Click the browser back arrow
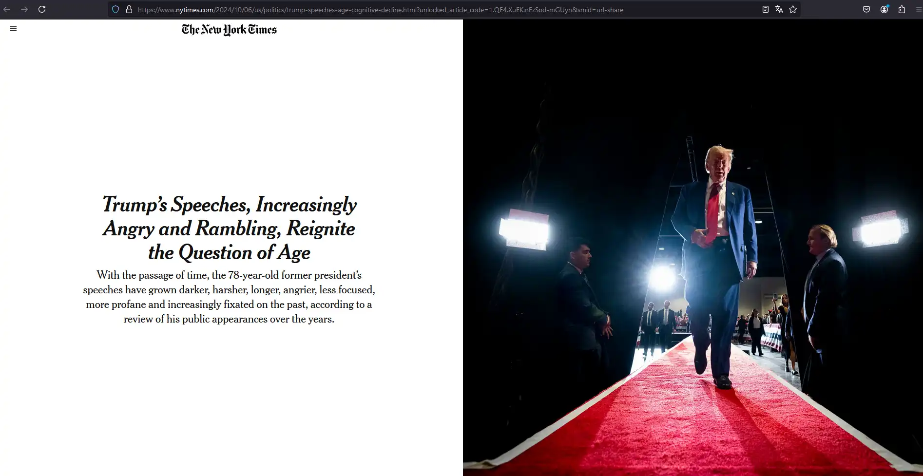The width and height of the screenshot is (923, 476). 7,9
